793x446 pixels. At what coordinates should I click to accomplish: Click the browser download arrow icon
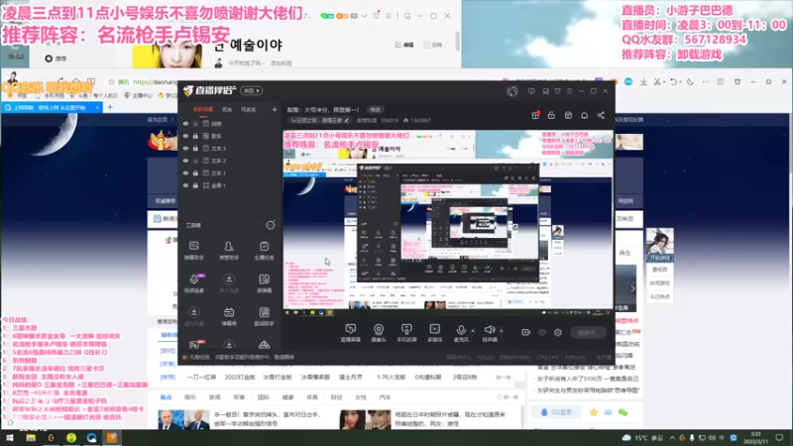point(643,82)
